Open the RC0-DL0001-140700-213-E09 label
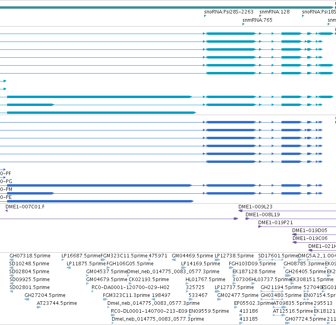This screenshot has width=336, height=325. point(149,311)
